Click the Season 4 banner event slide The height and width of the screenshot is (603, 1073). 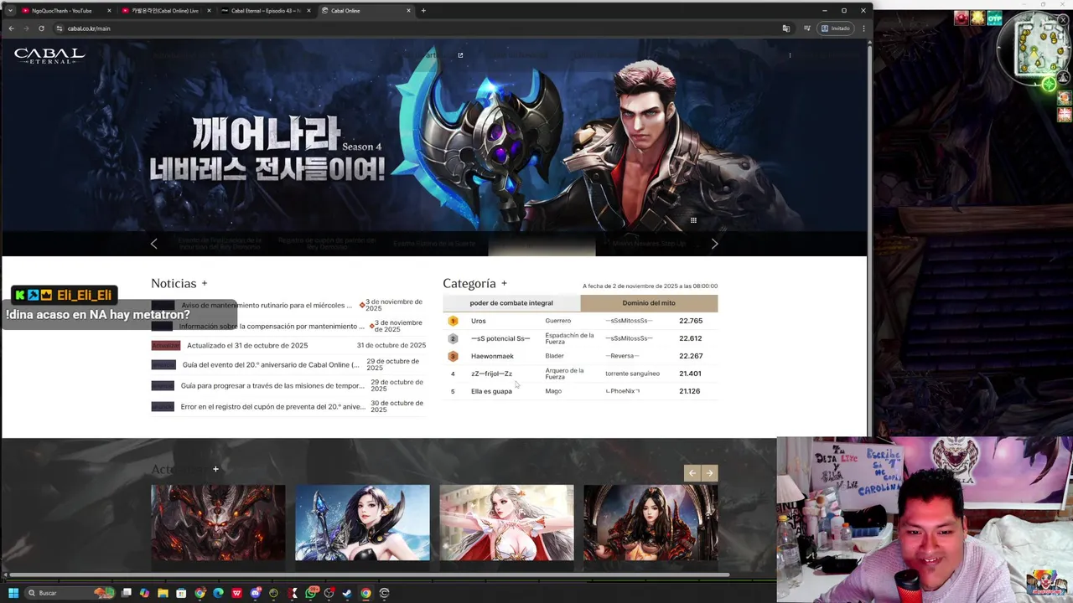click(542, 244)
